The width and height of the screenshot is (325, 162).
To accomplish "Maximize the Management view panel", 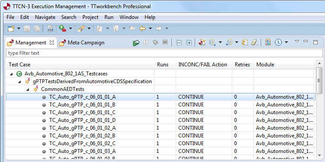I will (316, 42).
